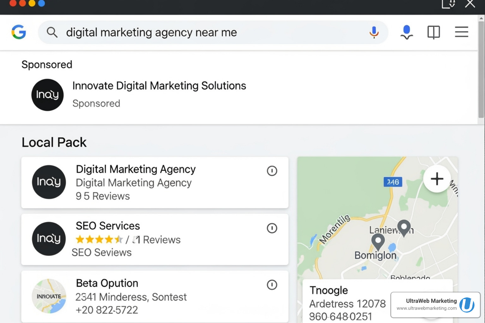Activate voice search with the microphone icon
Viewport: 485px width, 323px height.
coord(374,32)
